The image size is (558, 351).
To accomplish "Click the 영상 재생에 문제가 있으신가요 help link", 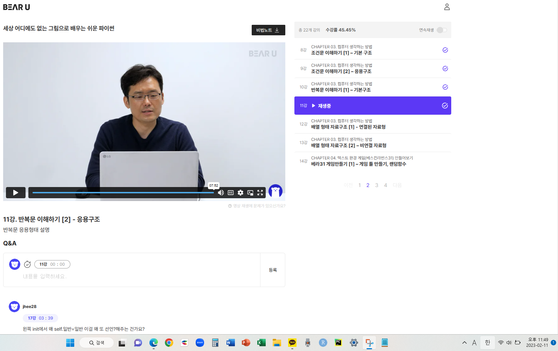I will [x=257, y=206].
